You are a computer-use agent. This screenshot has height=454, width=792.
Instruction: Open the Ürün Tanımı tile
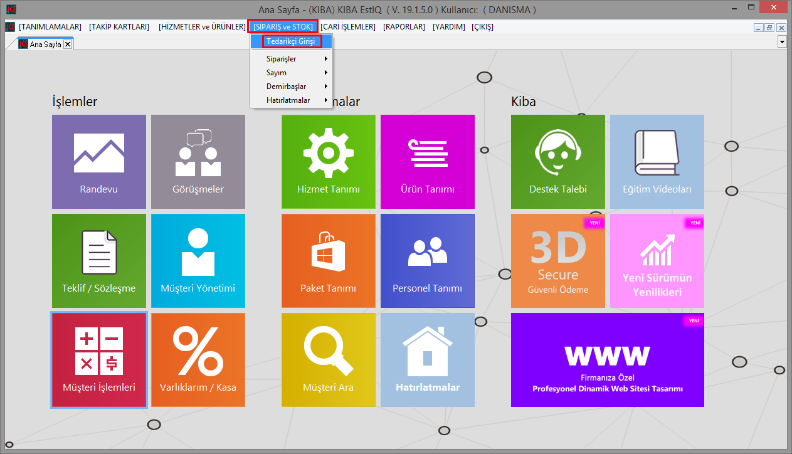pos(428,161)
